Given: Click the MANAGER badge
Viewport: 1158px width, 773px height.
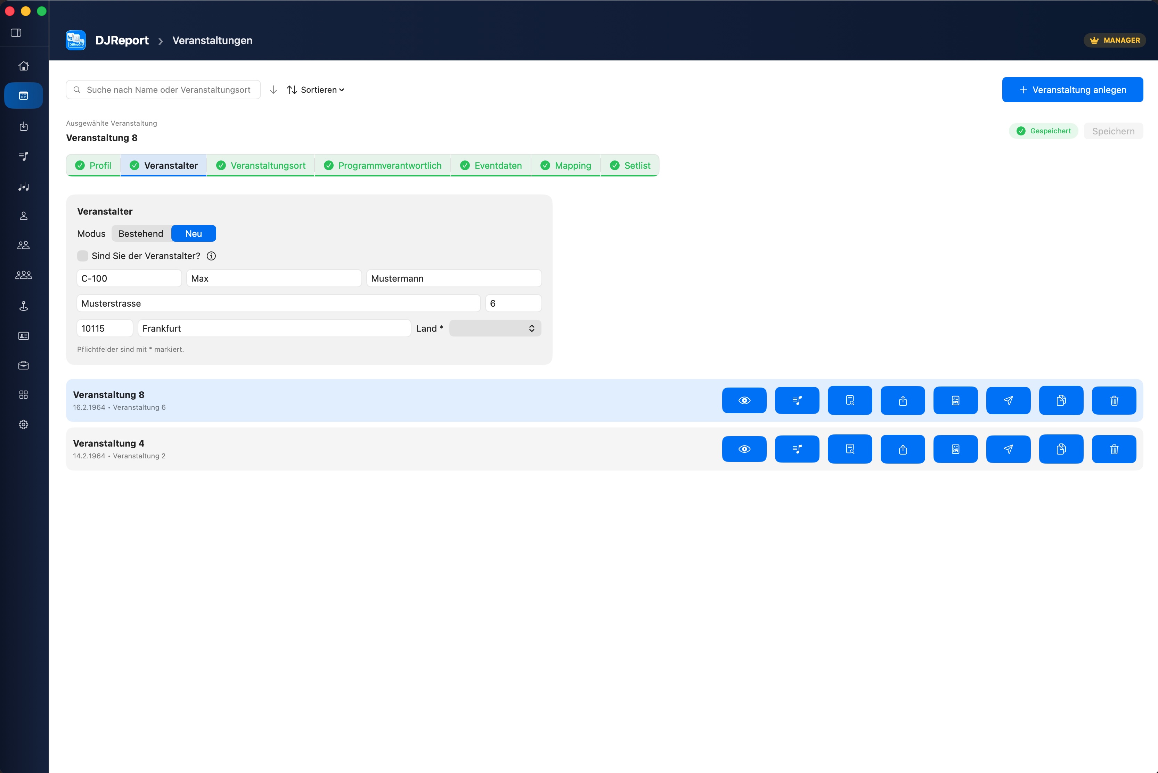Looking at the screenshot, I should pos(1114,40).
